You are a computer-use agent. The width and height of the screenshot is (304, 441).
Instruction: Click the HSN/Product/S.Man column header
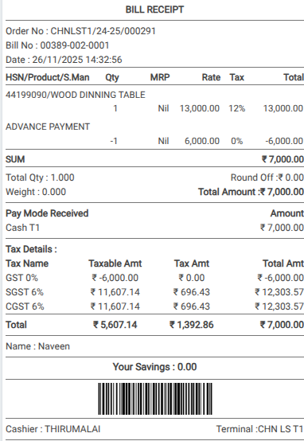[x=48, y=77]
